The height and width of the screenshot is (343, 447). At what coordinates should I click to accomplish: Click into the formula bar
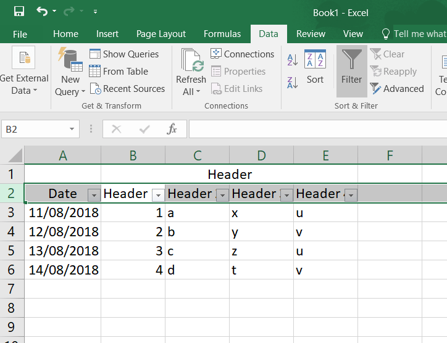coord(318,129)
